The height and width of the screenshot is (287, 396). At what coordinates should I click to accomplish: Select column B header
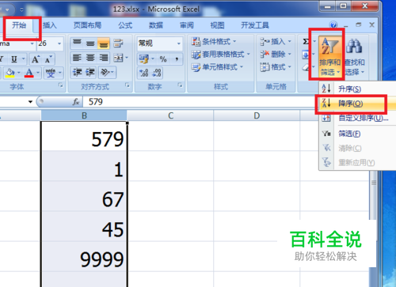(x=84, y=115)
